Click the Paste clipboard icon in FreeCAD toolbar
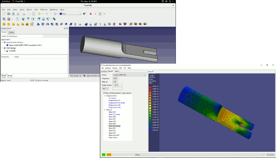 (x=33, y=14)
